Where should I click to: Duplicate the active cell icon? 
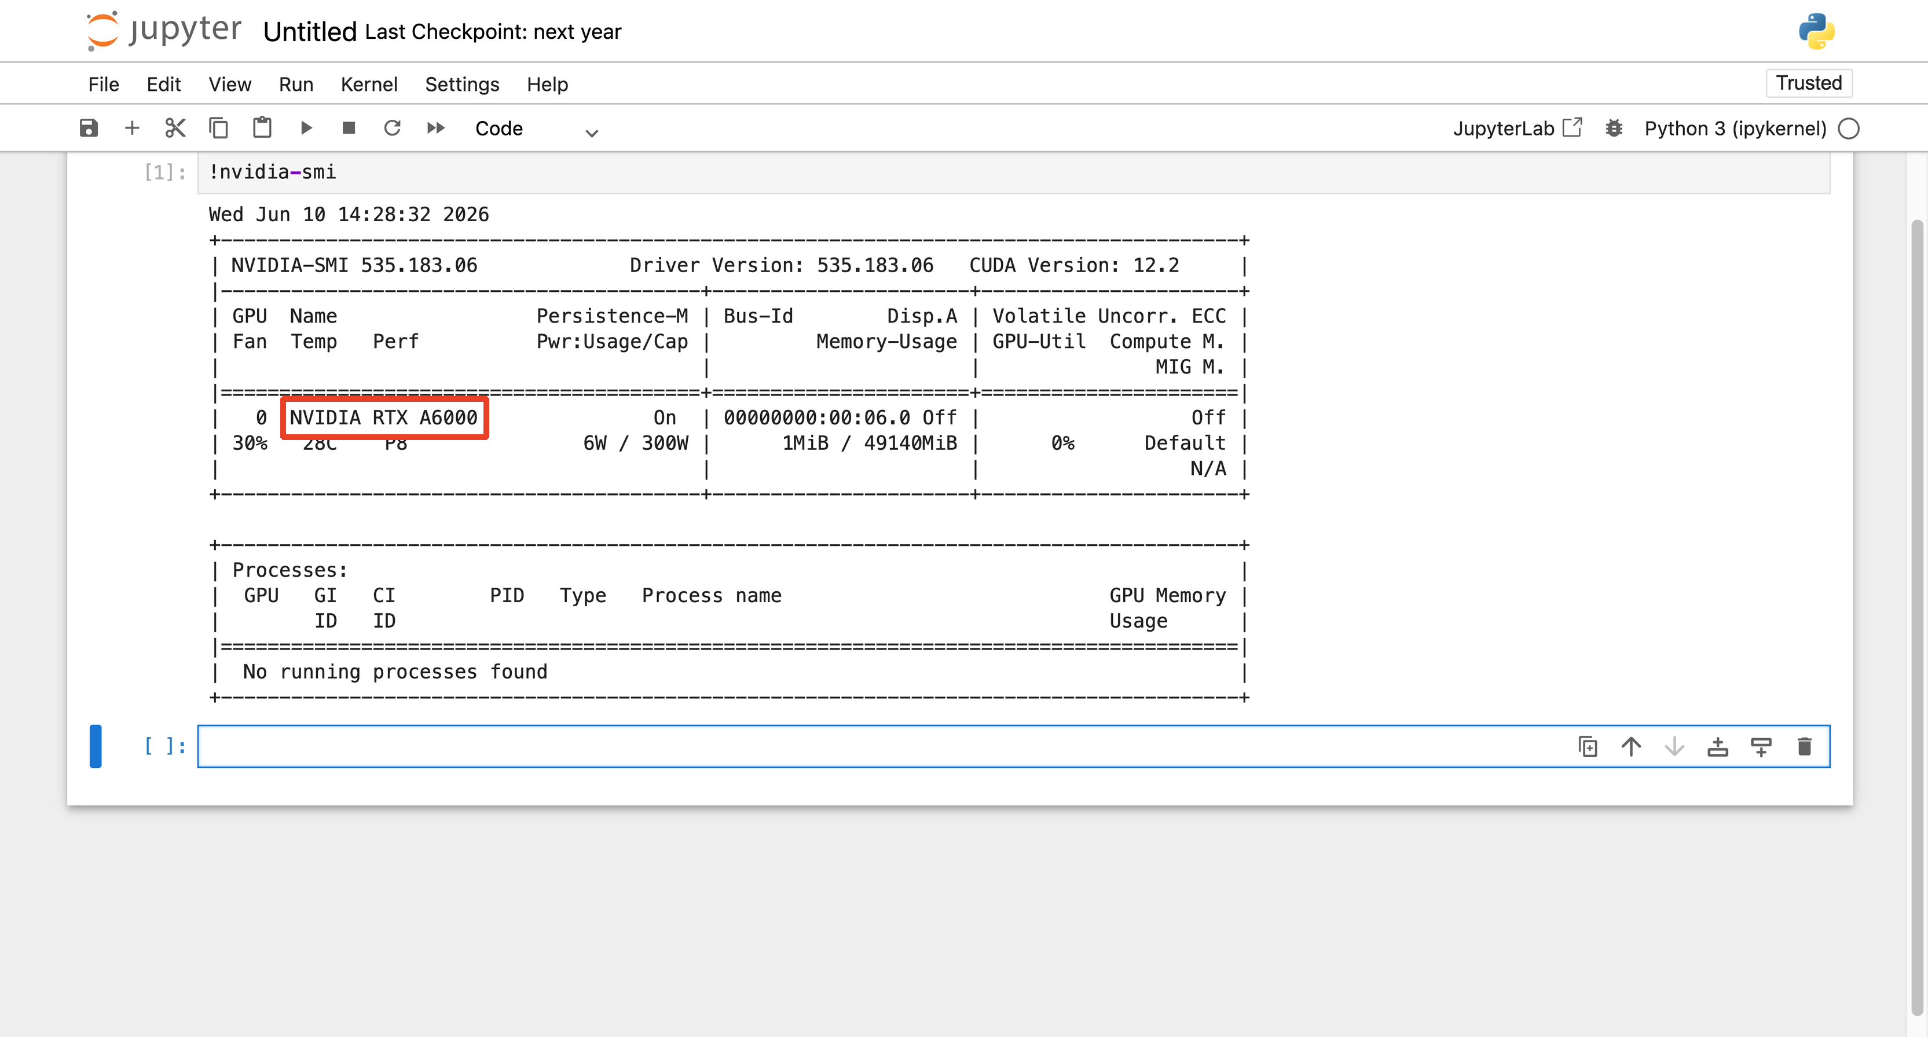1588,746
